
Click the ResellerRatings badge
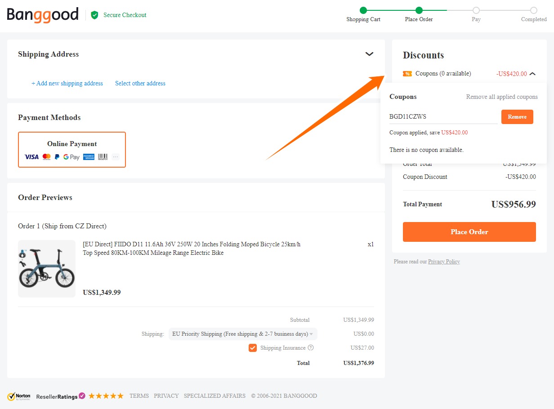pyautogui.click(x=61, y=396)
